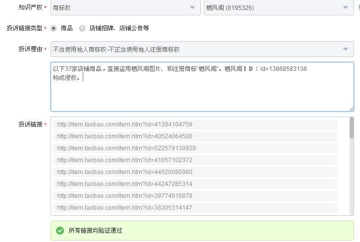The width and height of the screenshot is (360, 242).
Task: Click the arrow of the 不当使用他人商标权 dropdown
Action: [x=345, y=49]
